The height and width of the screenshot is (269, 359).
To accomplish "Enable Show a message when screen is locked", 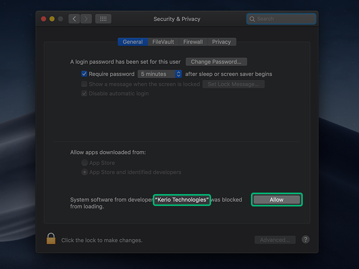I will pyautogui.click(x=84, y=84).
